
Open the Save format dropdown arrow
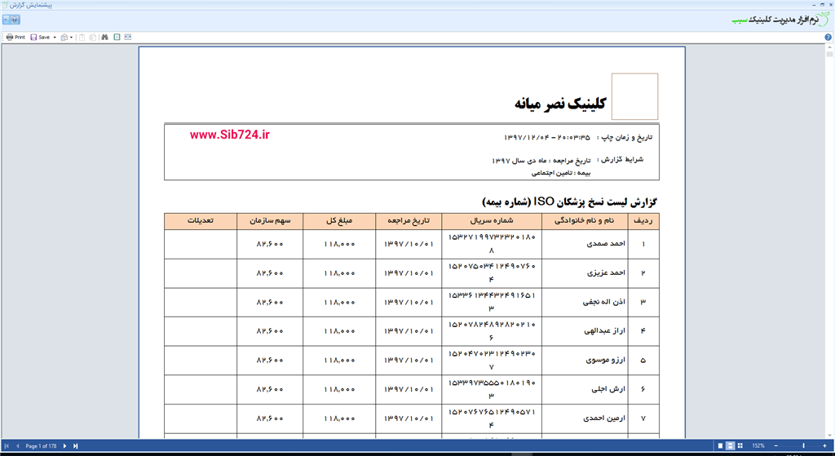(x=55, y=38)
